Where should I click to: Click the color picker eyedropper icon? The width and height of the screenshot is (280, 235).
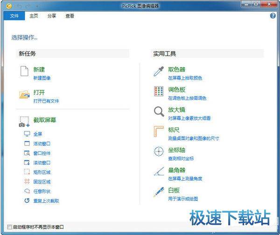tap(159, 71)
